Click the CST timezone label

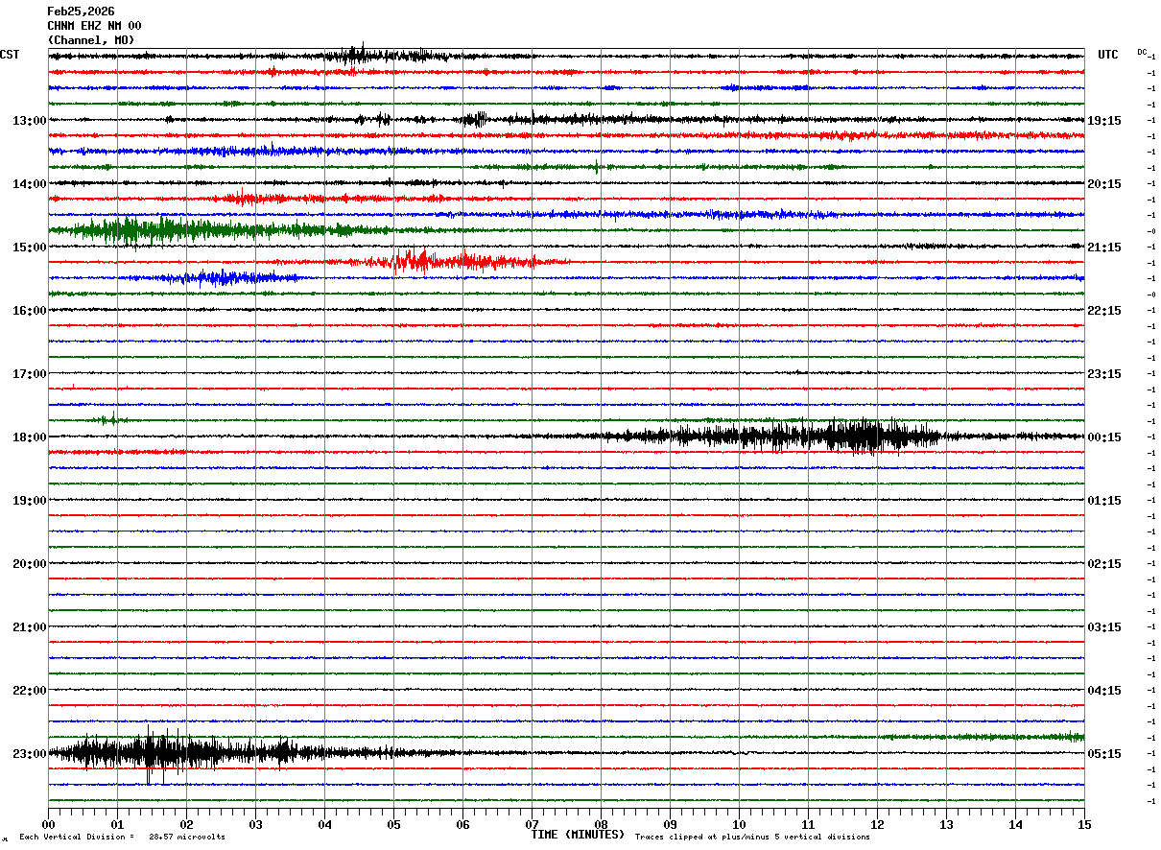pos(10,55)
